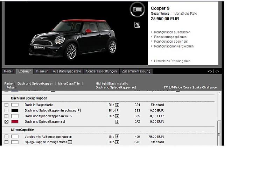The width and height of the screenshot is (280, 183).
Task: Click the red roof color swatch
Action: pyautogui.click(x=15, y=122)
